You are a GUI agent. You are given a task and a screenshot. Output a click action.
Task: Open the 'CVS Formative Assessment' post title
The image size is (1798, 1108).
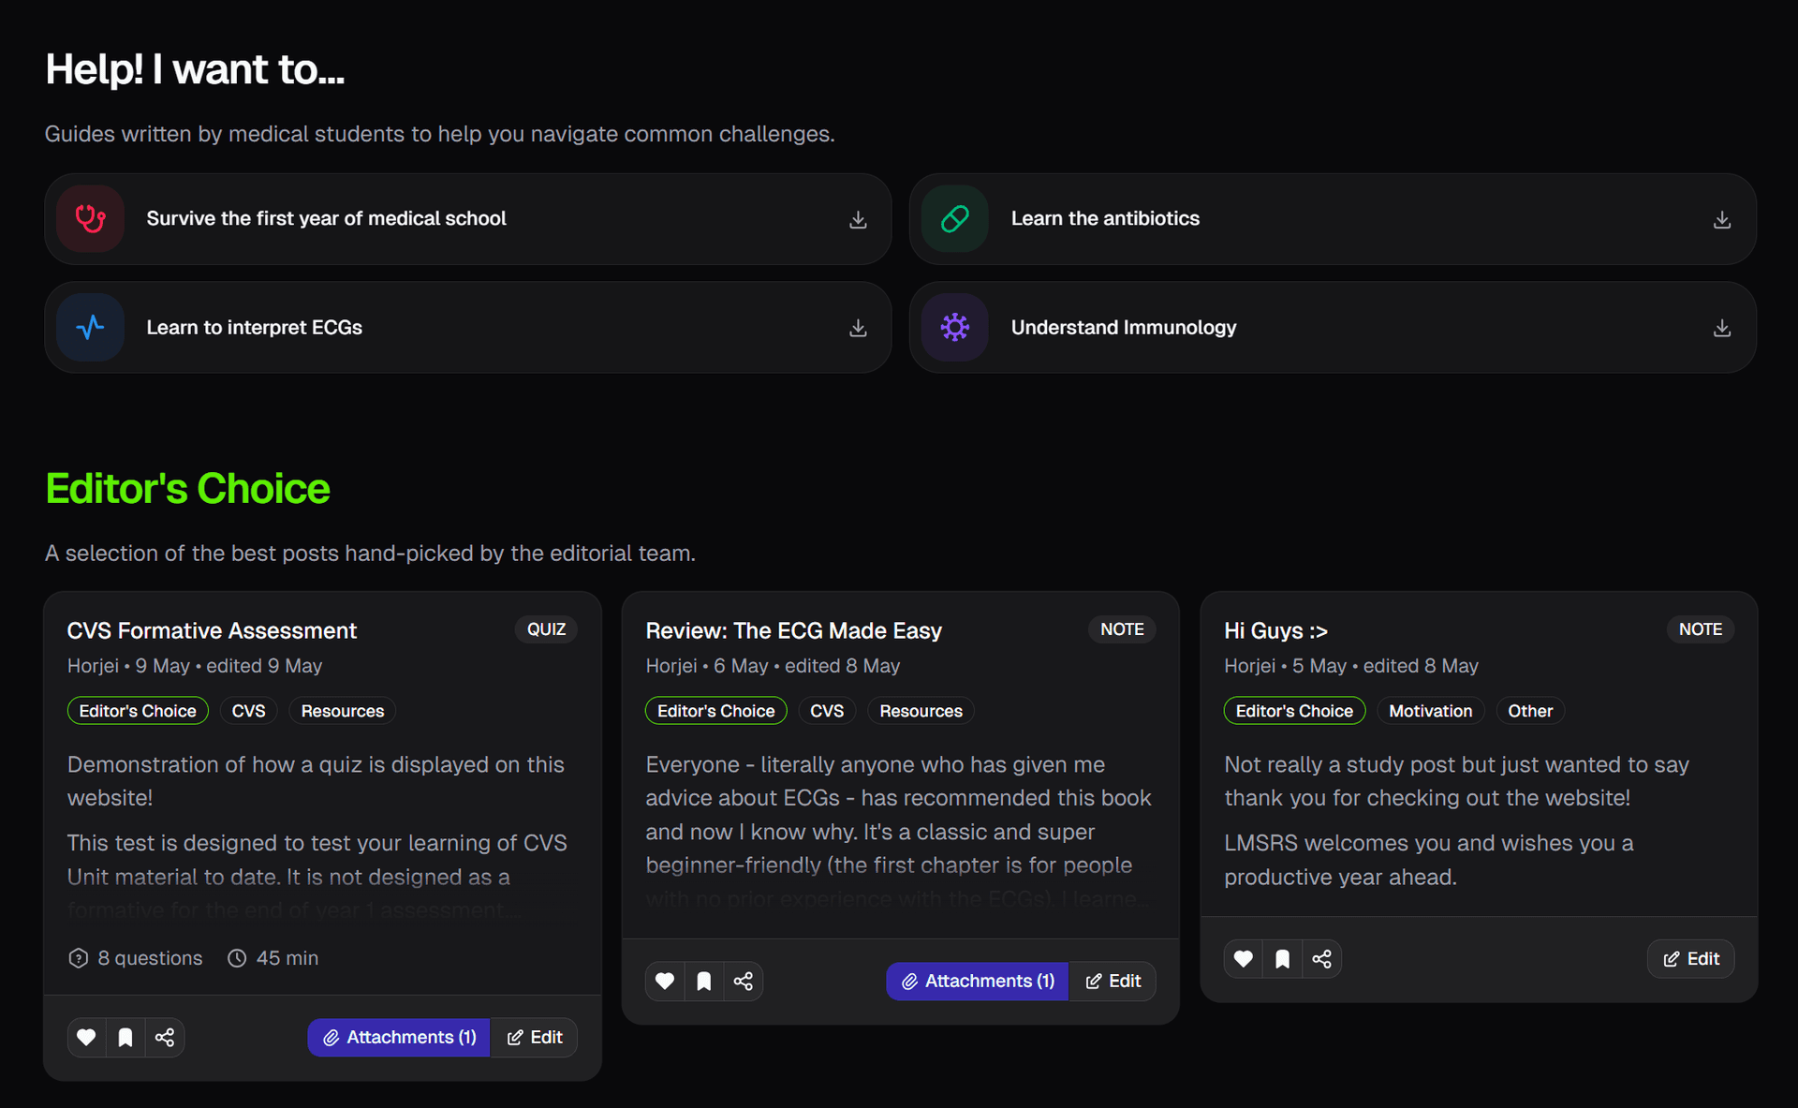point(212,630)
